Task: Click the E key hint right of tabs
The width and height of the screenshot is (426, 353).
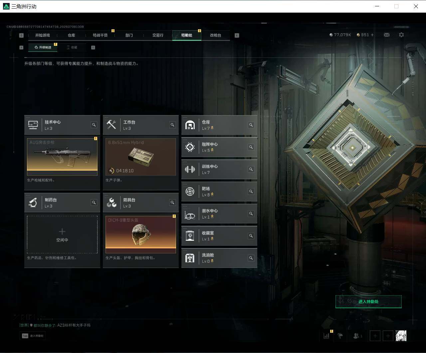Action: [237, 35]
